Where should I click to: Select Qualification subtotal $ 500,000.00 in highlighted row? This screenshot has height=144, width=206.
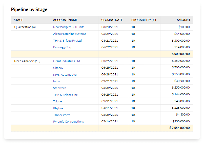point(181,54)
